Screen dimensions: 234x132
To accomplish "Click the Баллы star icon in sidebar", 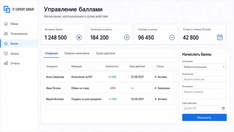I will coord(6,43).
